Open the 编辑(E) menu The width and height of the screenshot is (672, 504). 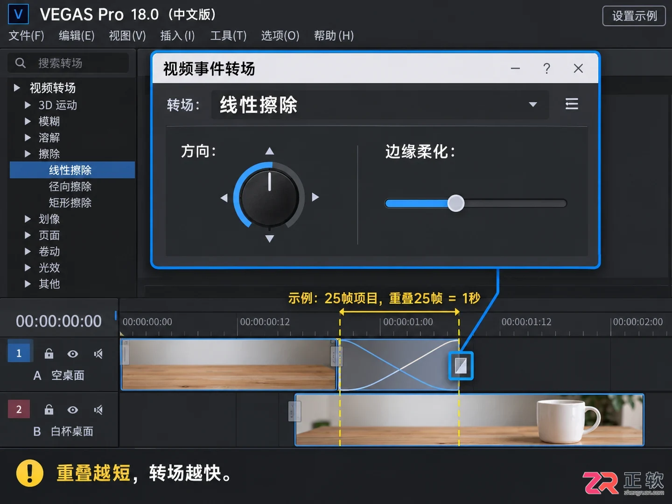click(x=77, y=35)
